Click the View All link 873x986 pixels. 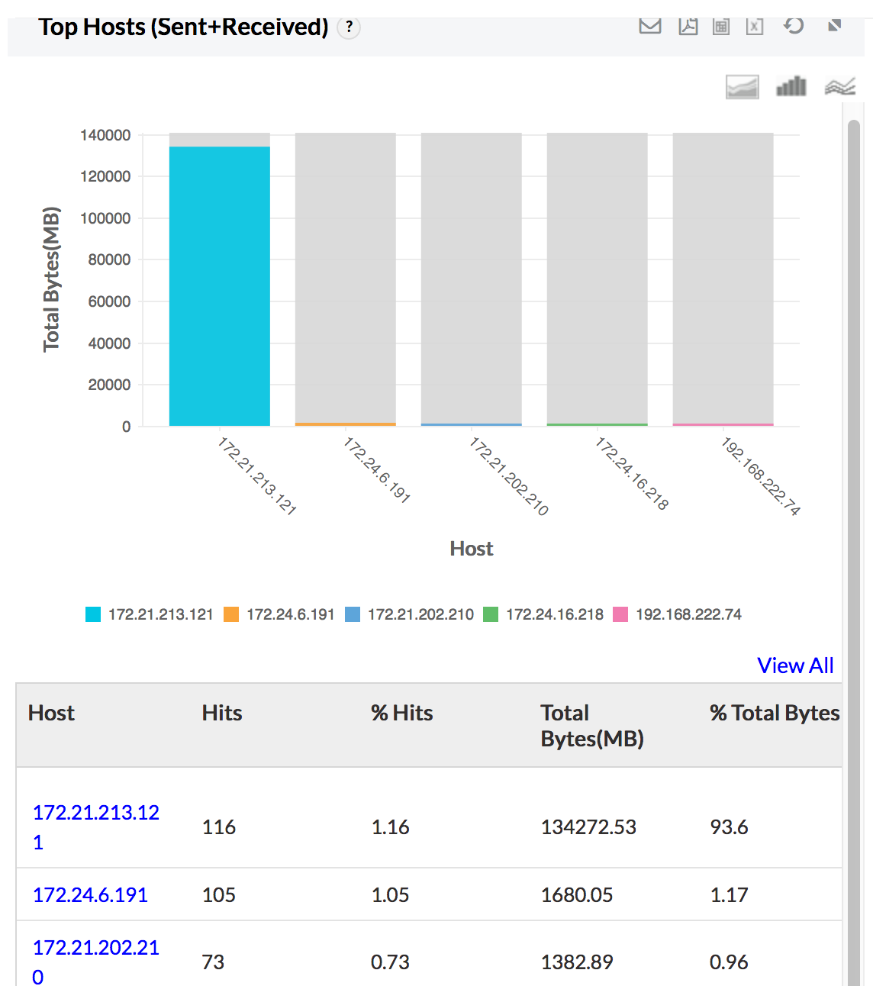tap(795, 665)
